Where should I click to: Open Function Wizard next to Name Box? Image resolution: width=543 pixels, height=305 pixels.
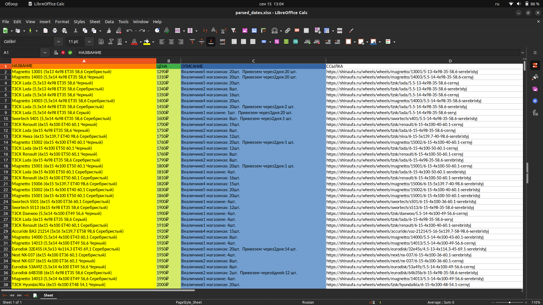[56, 53]
